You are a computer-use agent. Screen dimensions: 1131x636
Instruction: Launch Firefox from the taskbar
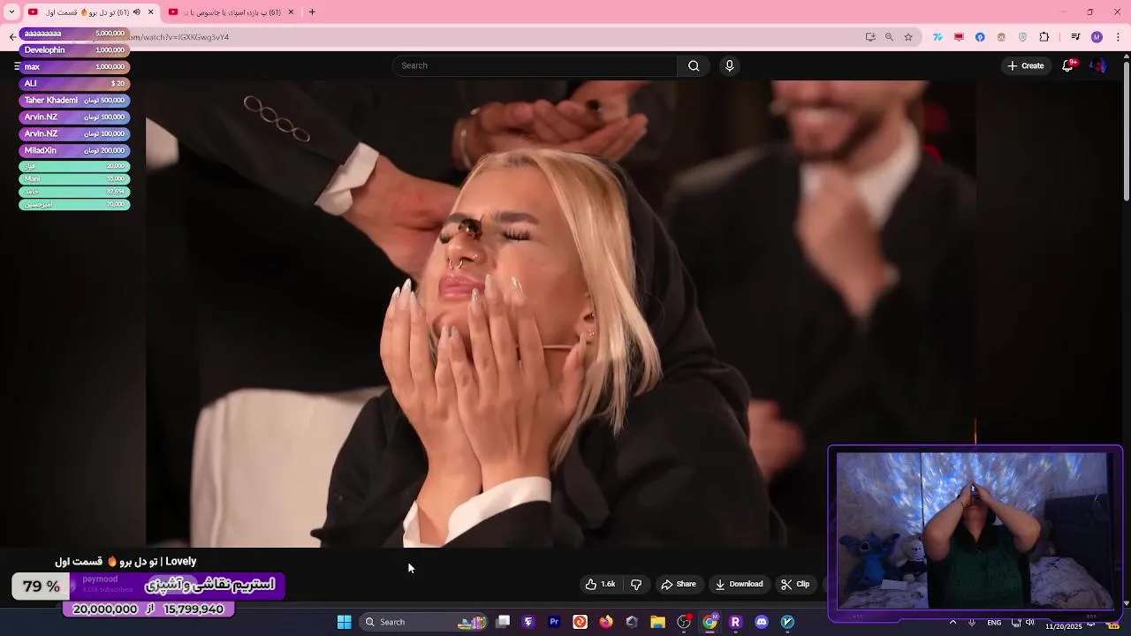pyautogui.click(x=605, y=622)
